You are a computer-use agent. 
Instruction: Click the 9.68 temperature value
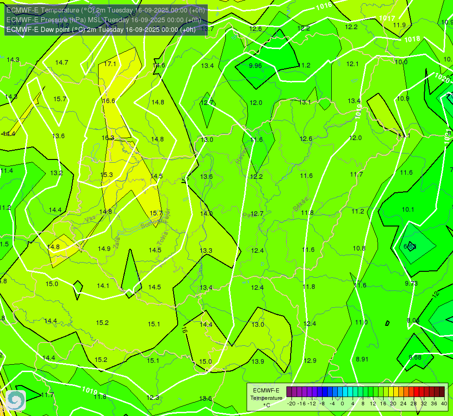415,357
